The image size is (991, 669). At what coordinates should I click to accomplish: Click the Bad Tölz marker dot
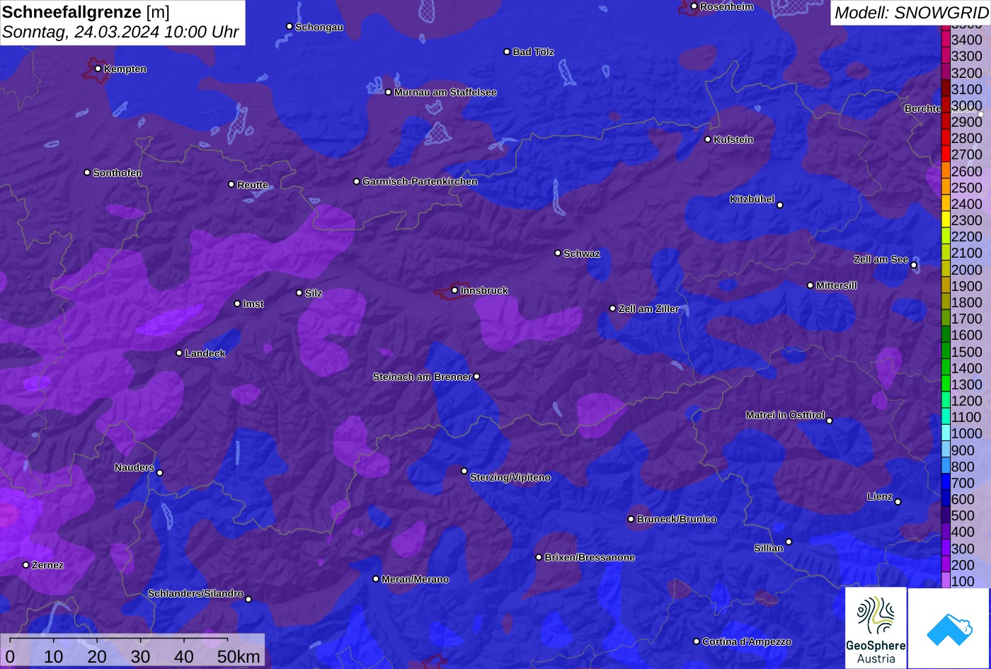(x=507, y=52)
